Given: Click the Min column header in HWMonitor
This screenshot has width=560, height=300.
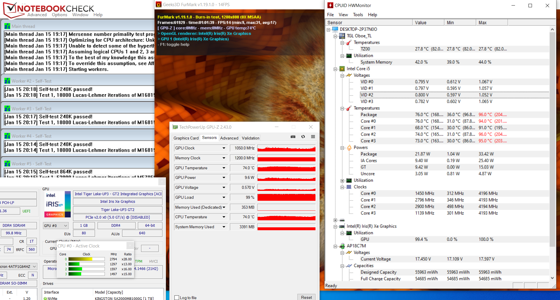Looking at the screenshot, I should [460, 22].
